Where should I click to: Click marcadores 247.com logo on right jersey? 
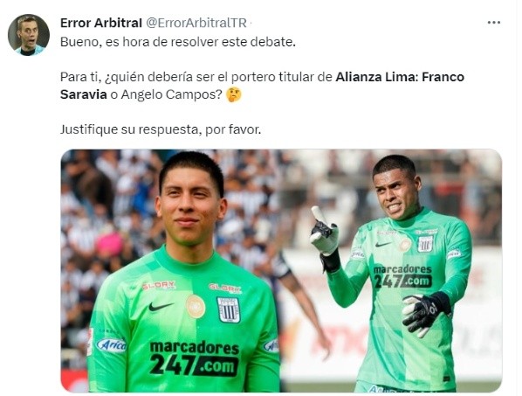(402, 276)
